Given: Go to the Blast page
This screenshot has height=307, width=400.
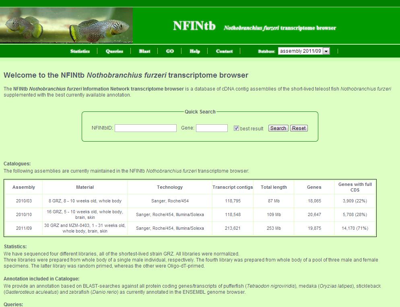Looking at the screenshot, I should [x=144, y=51].
